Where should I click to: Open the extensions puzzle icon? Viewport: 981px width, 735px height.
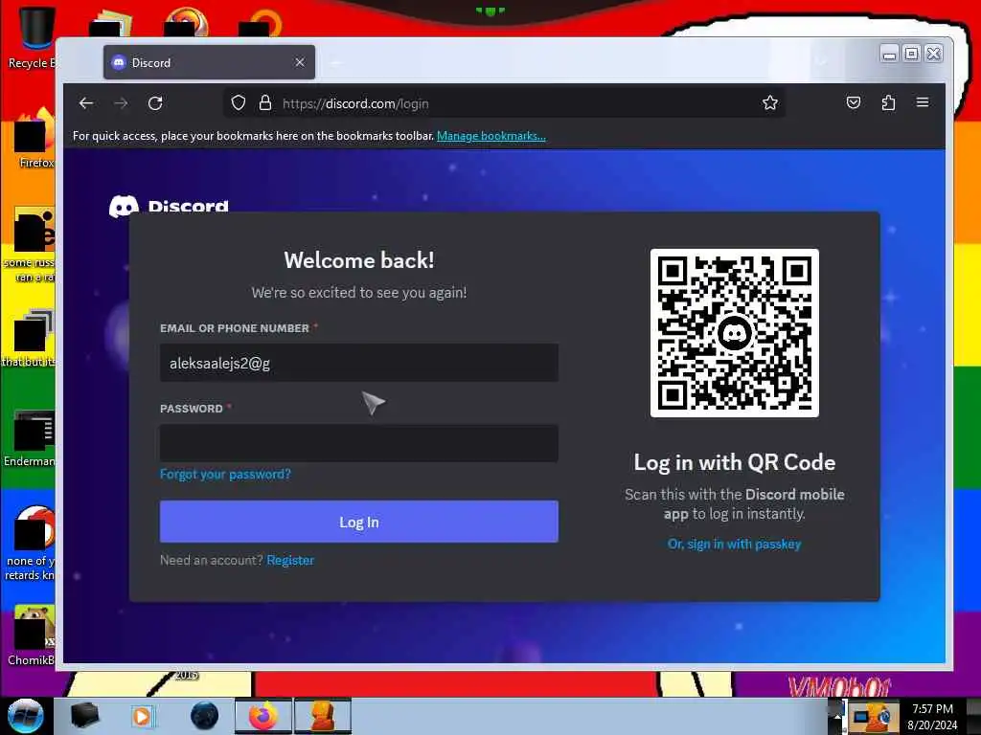888,102
